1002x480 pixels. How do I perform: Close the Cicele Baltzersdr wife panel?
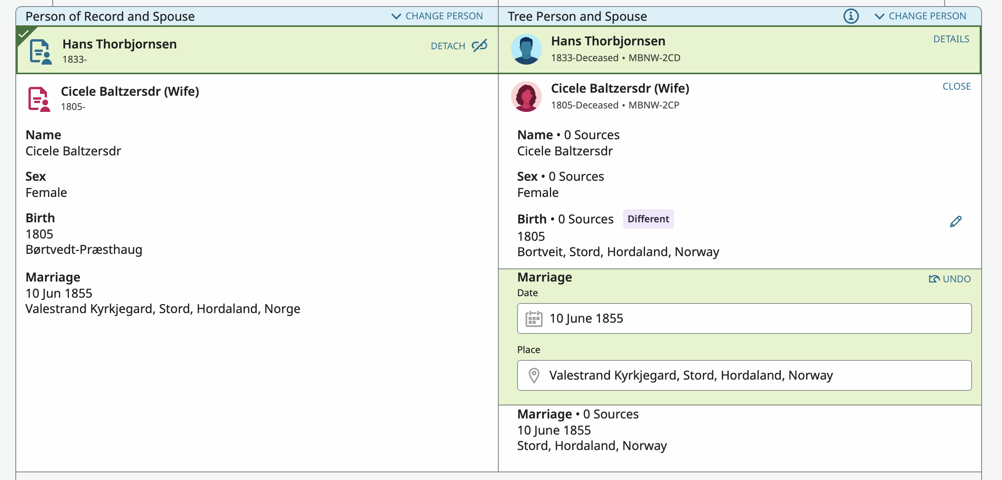click(x=956, y=86)
